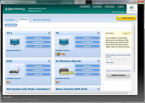Click the trash icon on the TV device

tap(98, 33)
